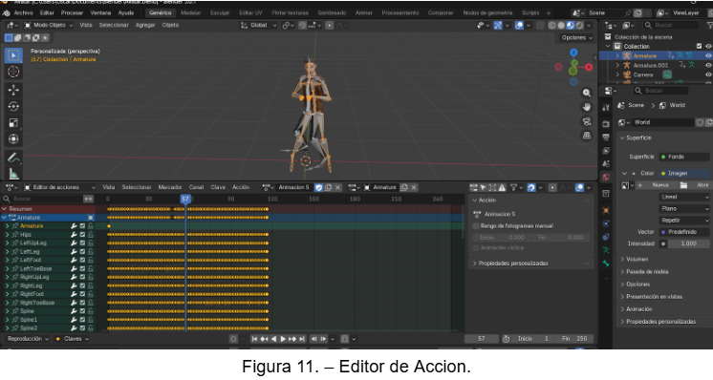Screen dimensions: 713x380
Task: Duplicate the Animacion 5 action
Action: [329, 187]
